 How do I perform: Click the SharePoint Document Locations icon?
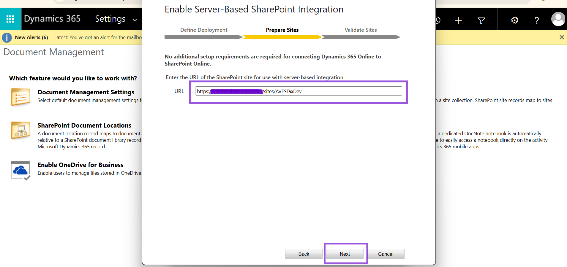[x=20, y=130]
